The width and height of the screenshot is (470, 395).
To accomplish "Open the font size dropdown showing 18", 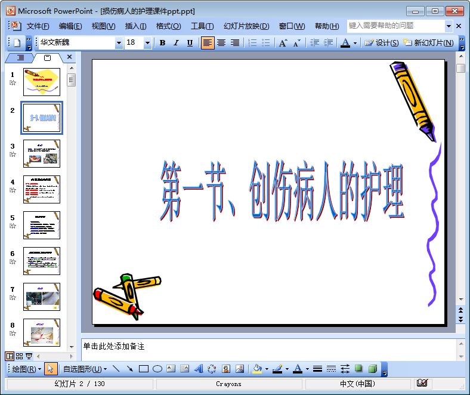I will 147,43.
